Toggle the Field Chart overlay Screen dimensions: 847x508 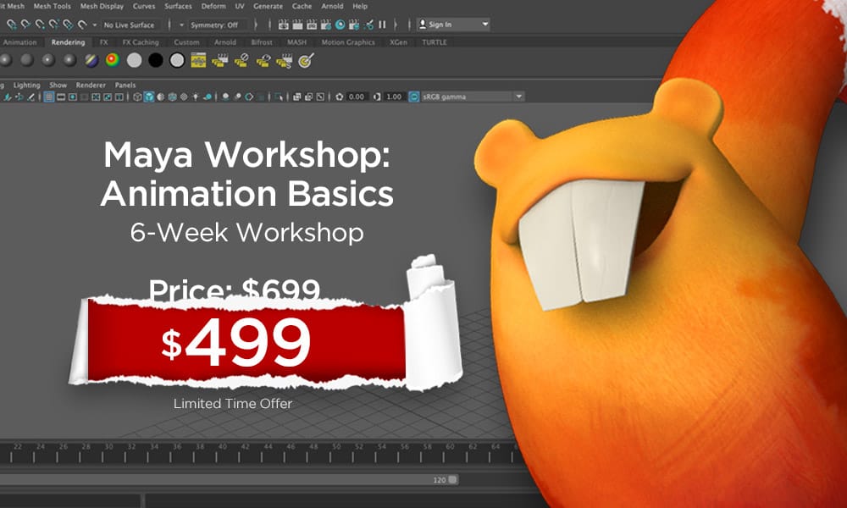pos(96,97)
